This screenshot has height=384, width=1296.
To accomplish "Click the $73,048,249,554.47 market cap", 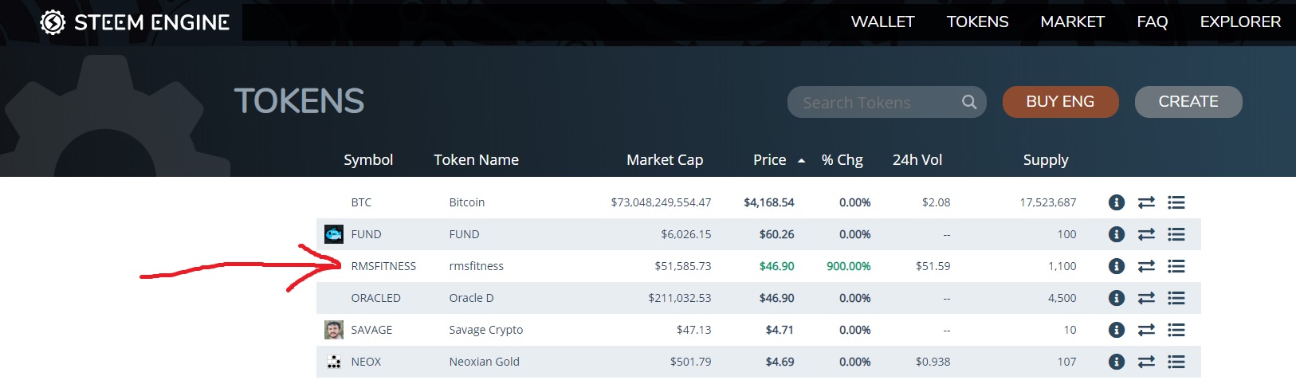I will coord(661,202).
